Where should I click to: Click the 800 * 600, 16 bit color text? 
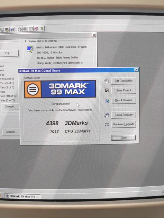[x=49, y=52]
